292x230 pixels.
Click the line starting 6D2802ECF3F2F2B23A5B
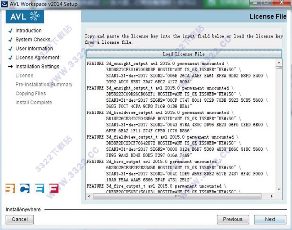(x=174, y=167)
